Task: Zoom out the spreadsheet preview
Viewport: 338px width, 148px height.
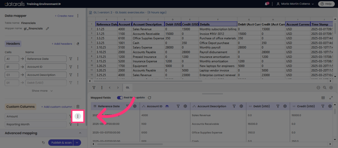Action: [318, 88]
